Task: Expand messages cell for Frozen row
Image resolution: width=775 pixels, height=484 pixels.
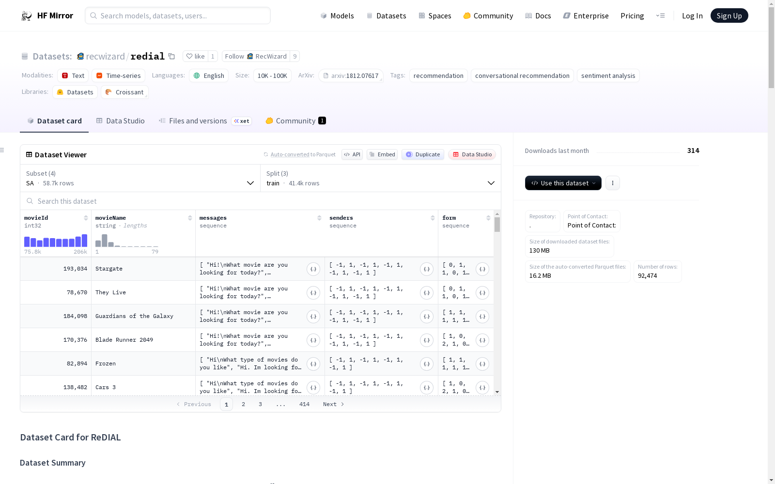Action: pos(313,364)
